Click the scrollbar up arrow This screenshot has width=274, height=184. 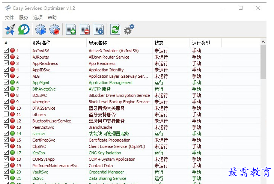263,42
